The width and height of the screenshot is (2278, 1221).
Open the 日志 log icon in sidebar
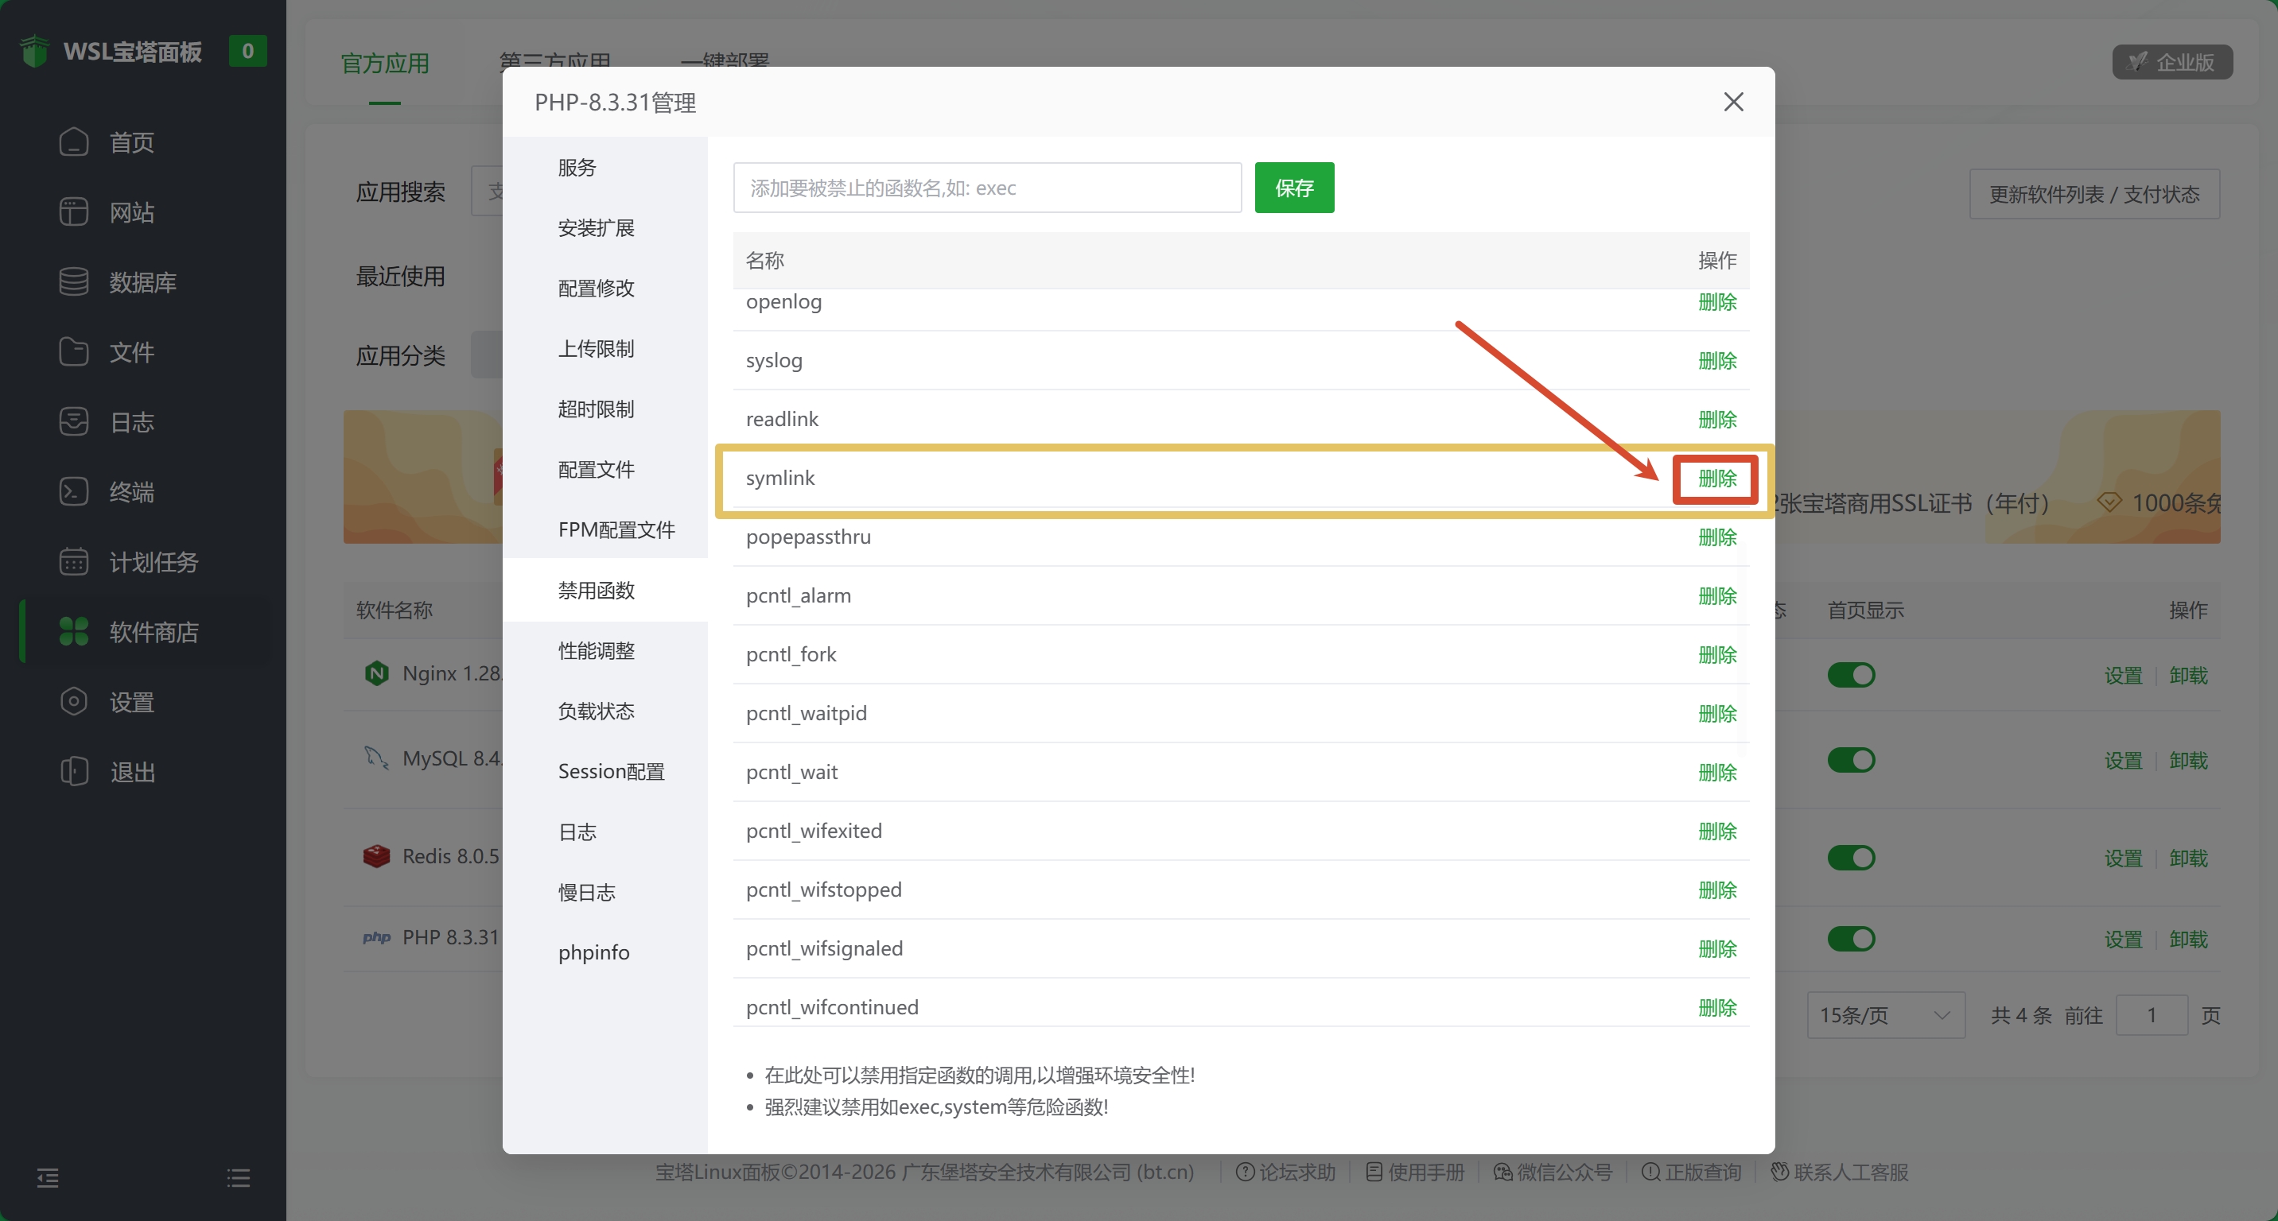pos(73,421)
